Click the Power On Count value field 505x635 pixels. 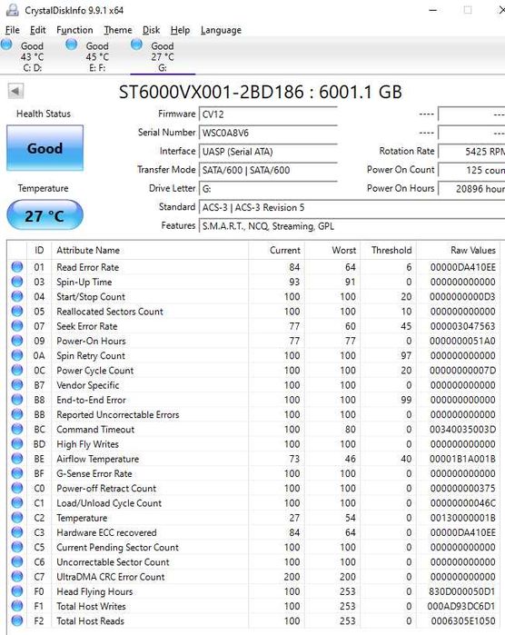click(471, 170)
